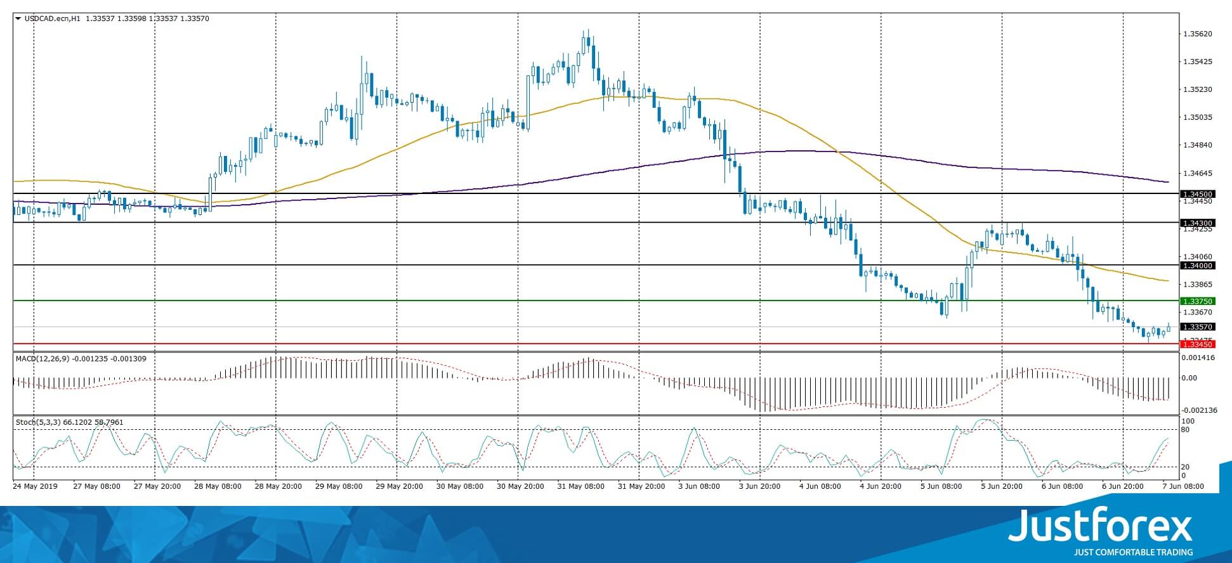The height and width of the screenshot is (563, 1232).
Task: Click the 5 Jun 08:00 time label
Action: coord(941,486)
